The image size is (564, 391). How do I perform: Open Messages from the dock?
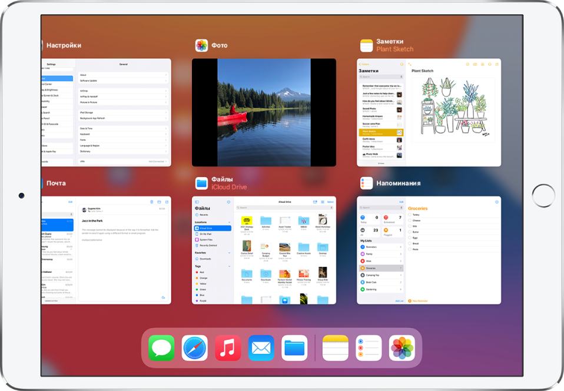pos(161,347)
